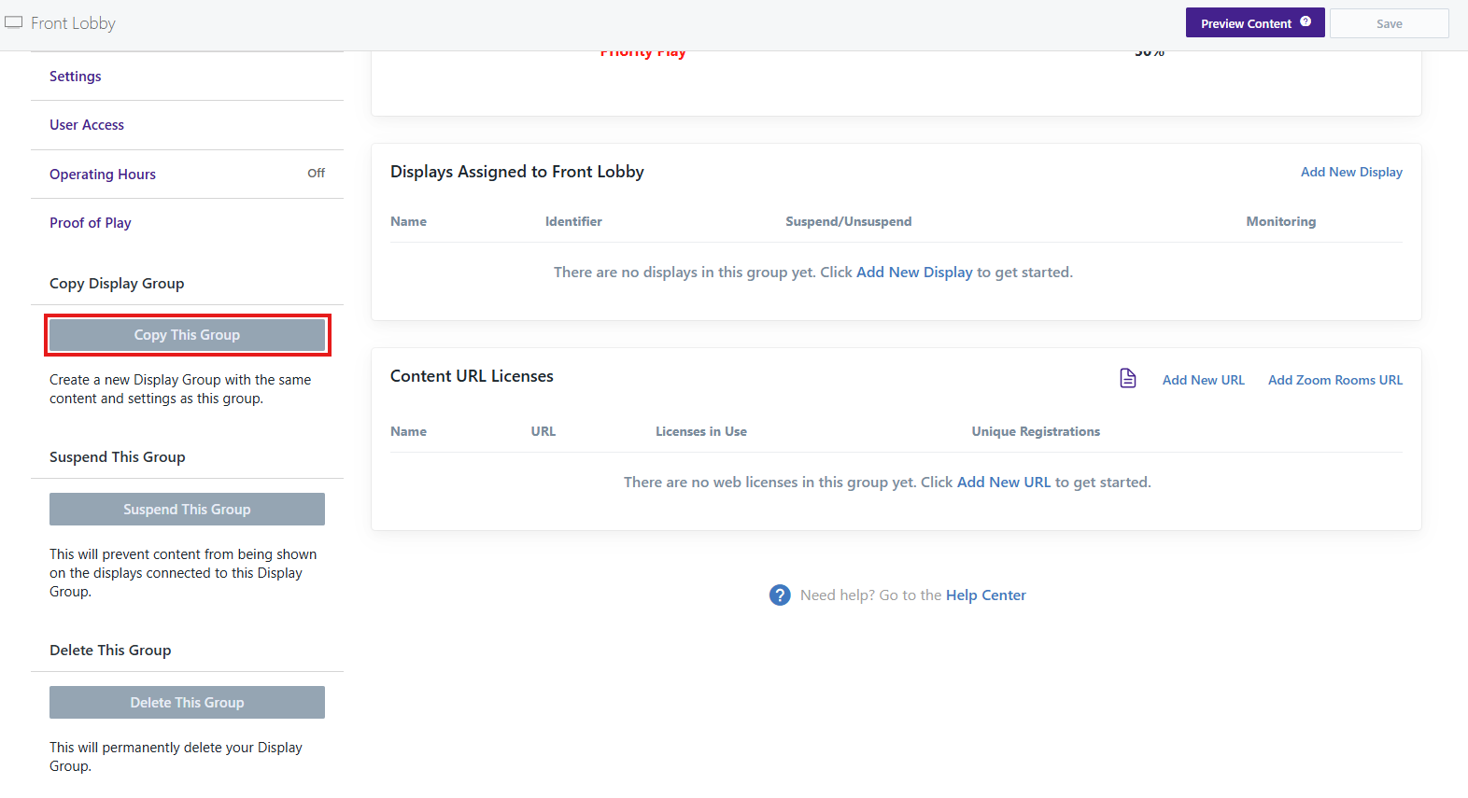Click Add New URL in licenses header

[x=1203, y=380]
